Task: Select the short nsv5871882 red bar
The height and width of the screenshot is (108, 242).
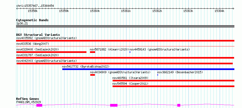Action: pyautogui.click(x=93, y=52)
